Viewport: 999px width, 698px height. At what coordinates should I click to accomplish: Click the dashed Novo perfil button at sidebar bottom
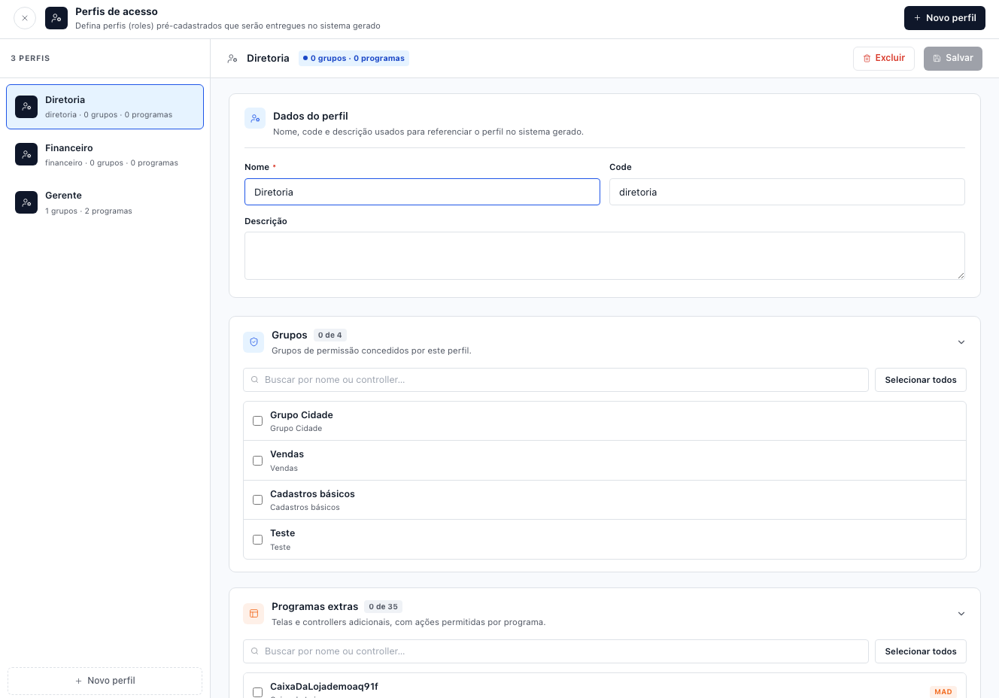pyautogui.click(x=105, y=681)
